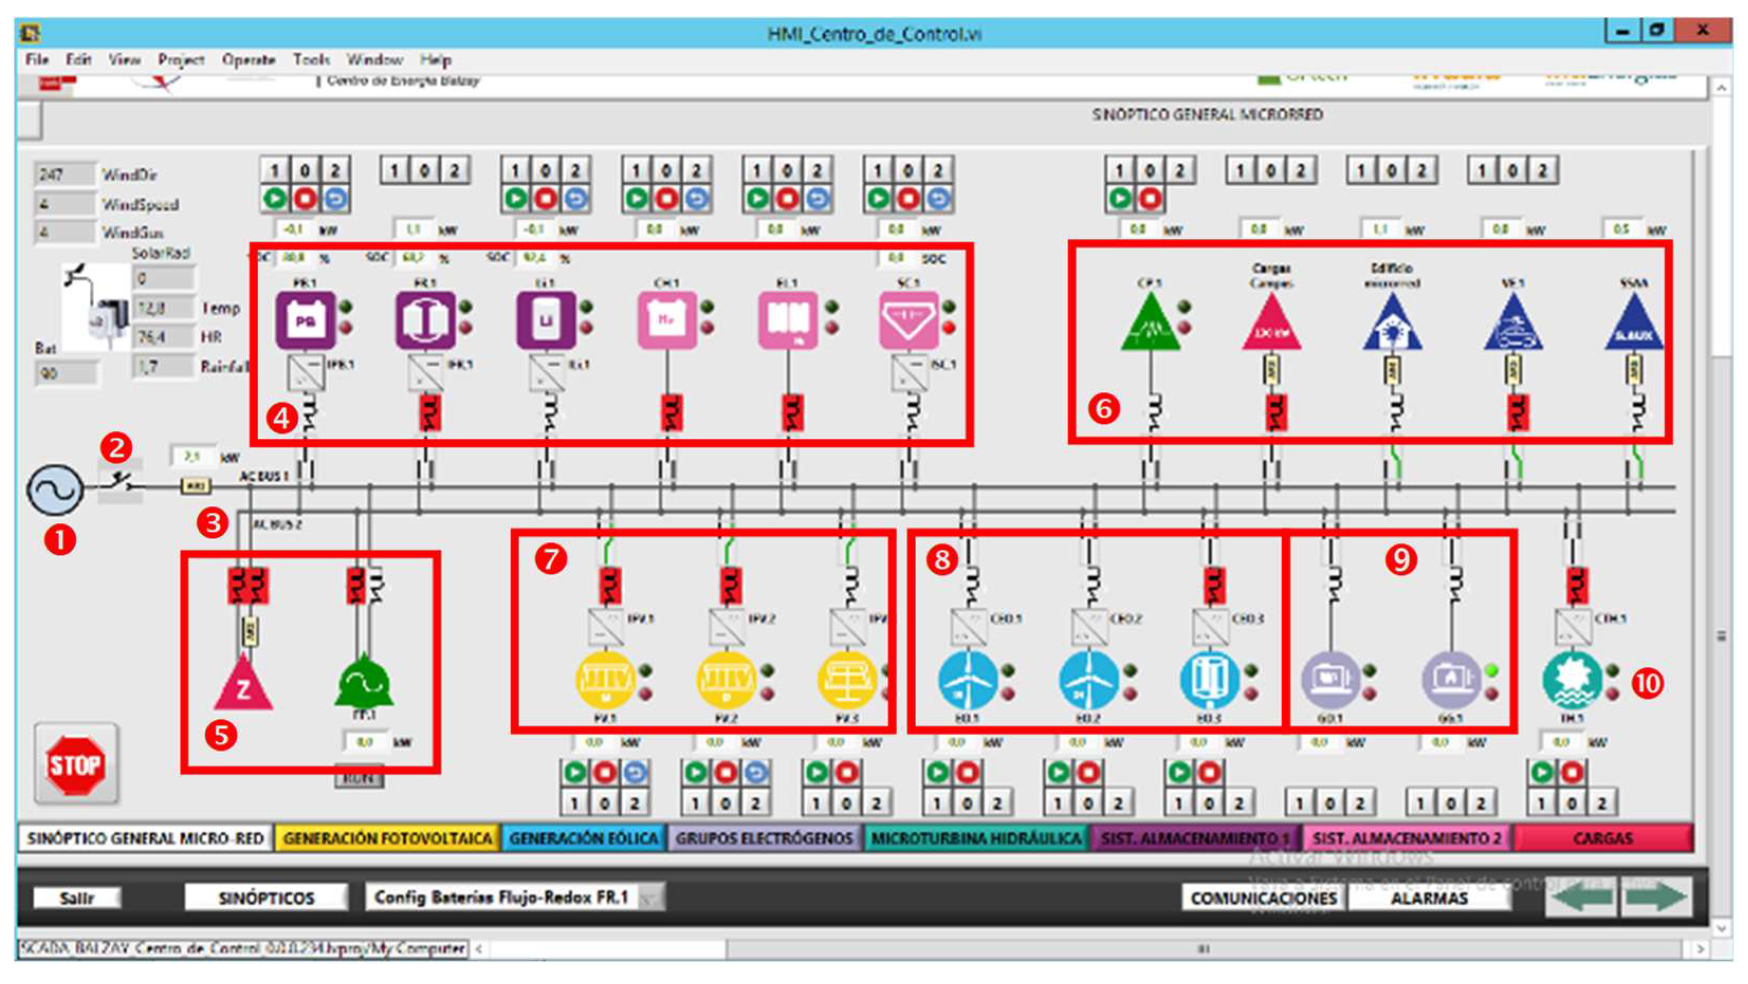Click the PB lead battery storage icon
The height and width of the screenshot is (984, 1748).
tap(306, 320)
